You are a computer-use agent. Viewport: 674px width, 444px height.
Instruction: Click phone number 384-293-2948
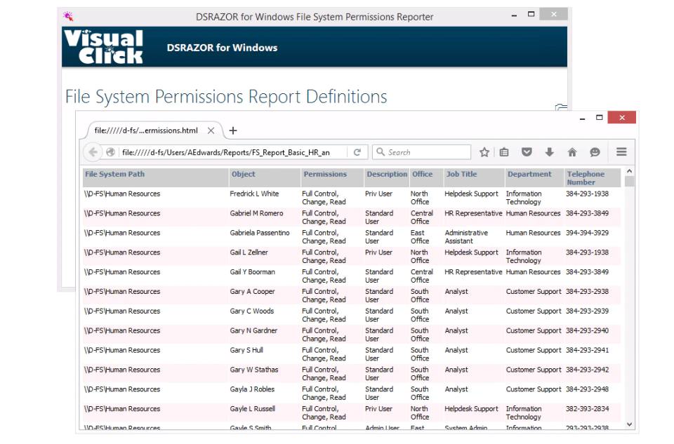click(x=587, y=389)
